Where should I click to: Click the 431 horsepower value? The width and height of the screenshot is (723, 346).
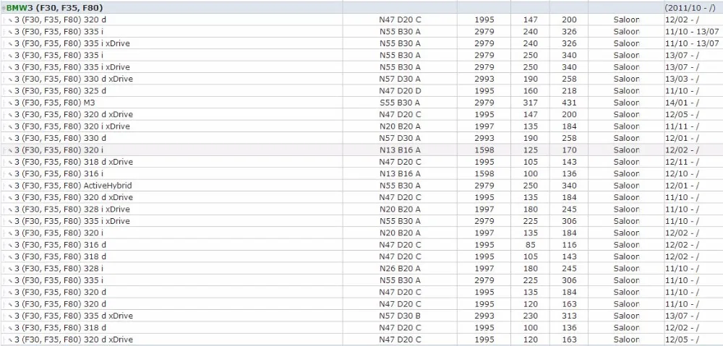click(x=569, y=103)
